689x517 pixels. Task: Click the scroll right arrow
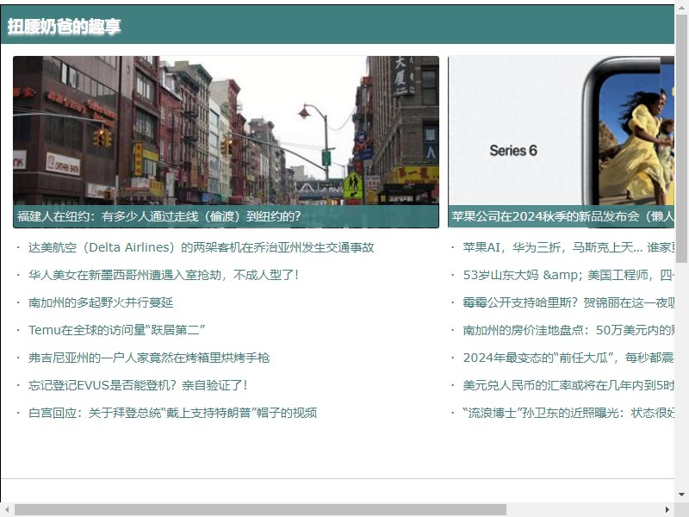[x=667, y=510]
